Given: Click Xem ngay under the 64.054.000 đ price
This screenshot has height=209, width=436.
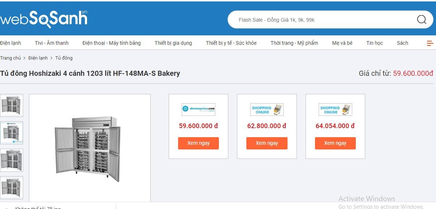Looking at the screenshot, I should tap(335, 143).
